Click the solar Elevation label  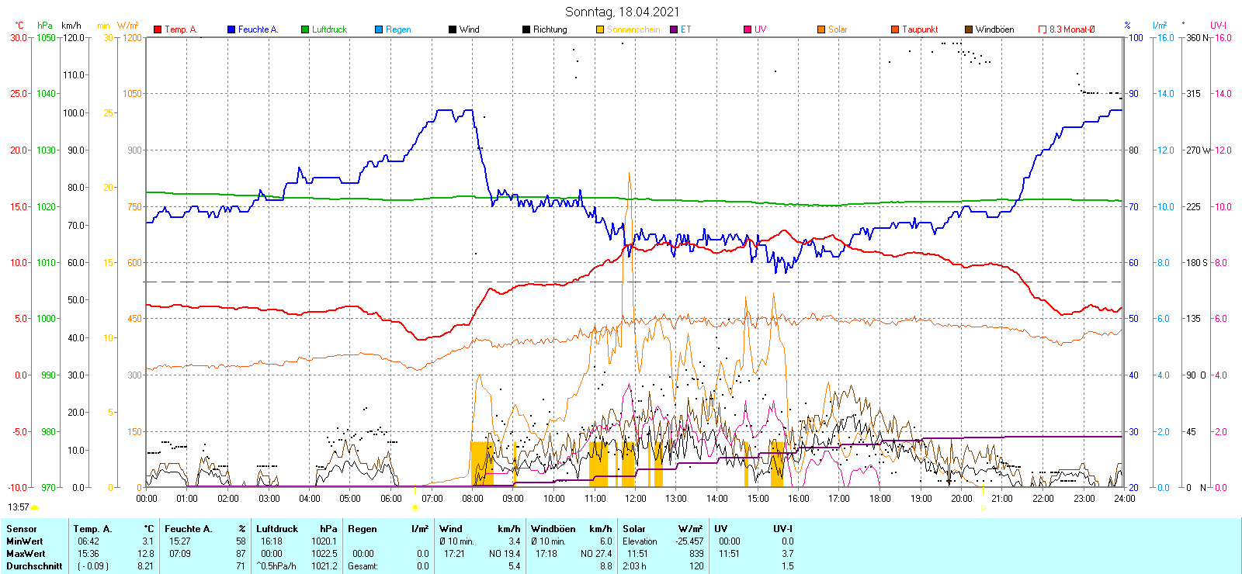coord(640,541)
